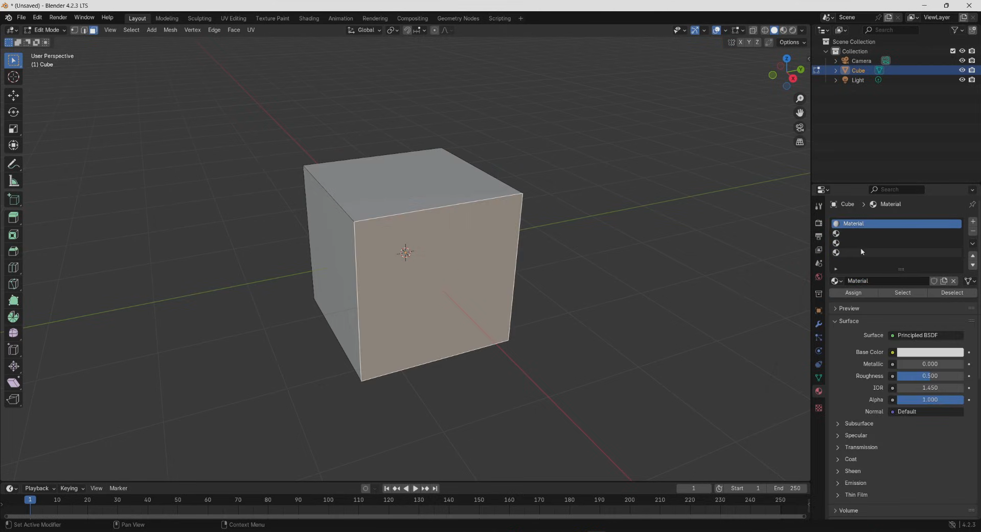981x532 pixels.
Task: Click the Base Color swatch
Action: tap(930, 352)
